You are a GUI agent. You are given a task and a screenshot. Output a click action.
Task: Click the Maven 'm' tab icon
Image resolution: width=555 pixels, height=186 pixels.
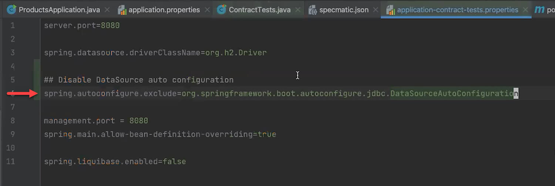coord(539,10)
